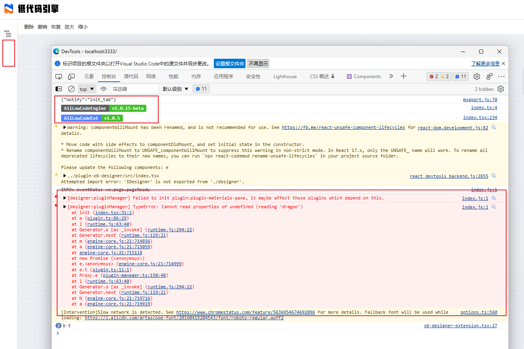Screen dimensions: 524x349
Task: Show the console sidebar icon
Action: point(59,89)
